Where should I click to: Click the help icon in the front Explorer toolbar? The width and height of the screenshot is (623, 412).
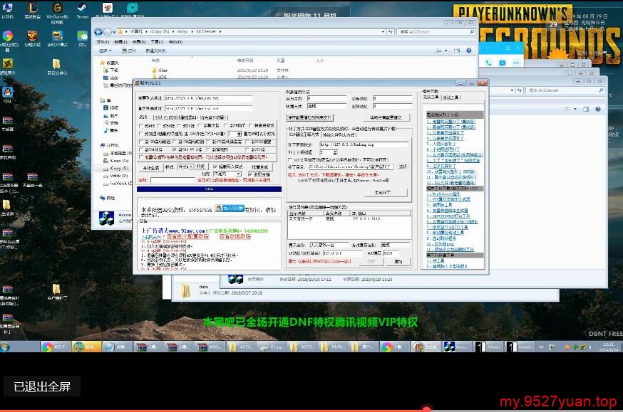click(469, 51)
